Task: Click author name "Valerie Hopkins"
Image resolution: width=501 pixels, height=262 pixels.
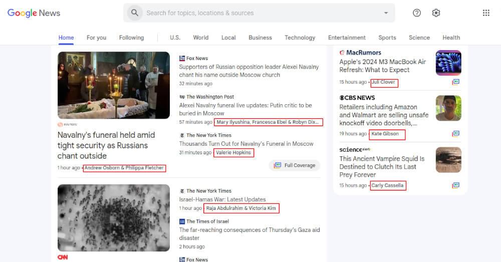Action: click(x=233, y=152)
